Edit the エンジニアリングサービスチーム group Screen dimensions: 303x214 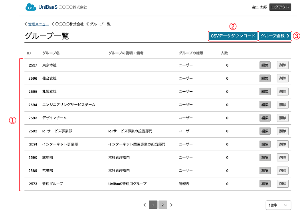tap(265, 105)
